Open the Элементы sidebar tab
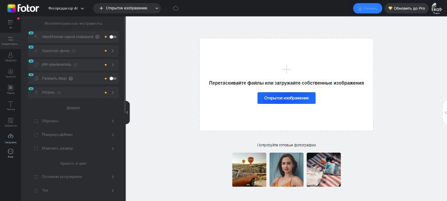 [11, 122]
